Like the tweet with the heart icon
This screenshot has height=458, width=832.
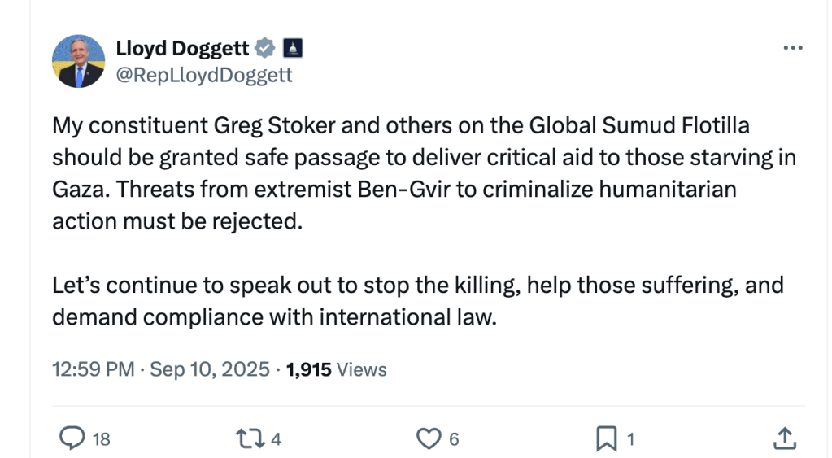pos(428,439)
